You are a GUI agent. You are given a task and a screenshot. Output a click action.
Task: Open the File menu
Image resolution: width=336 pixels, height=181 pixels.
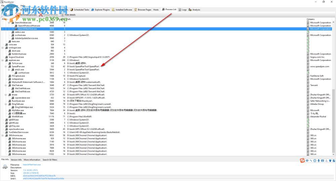coord(3,6)
